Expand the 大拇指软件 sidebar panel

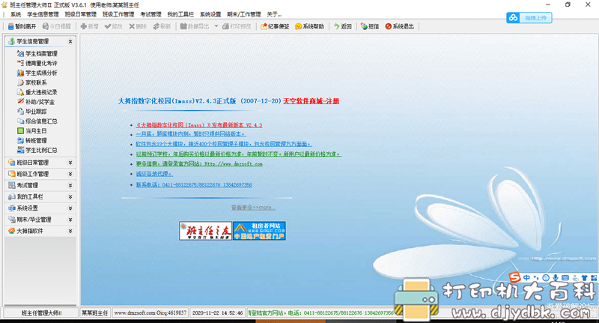pyautogui.click(x=70, y=232)
